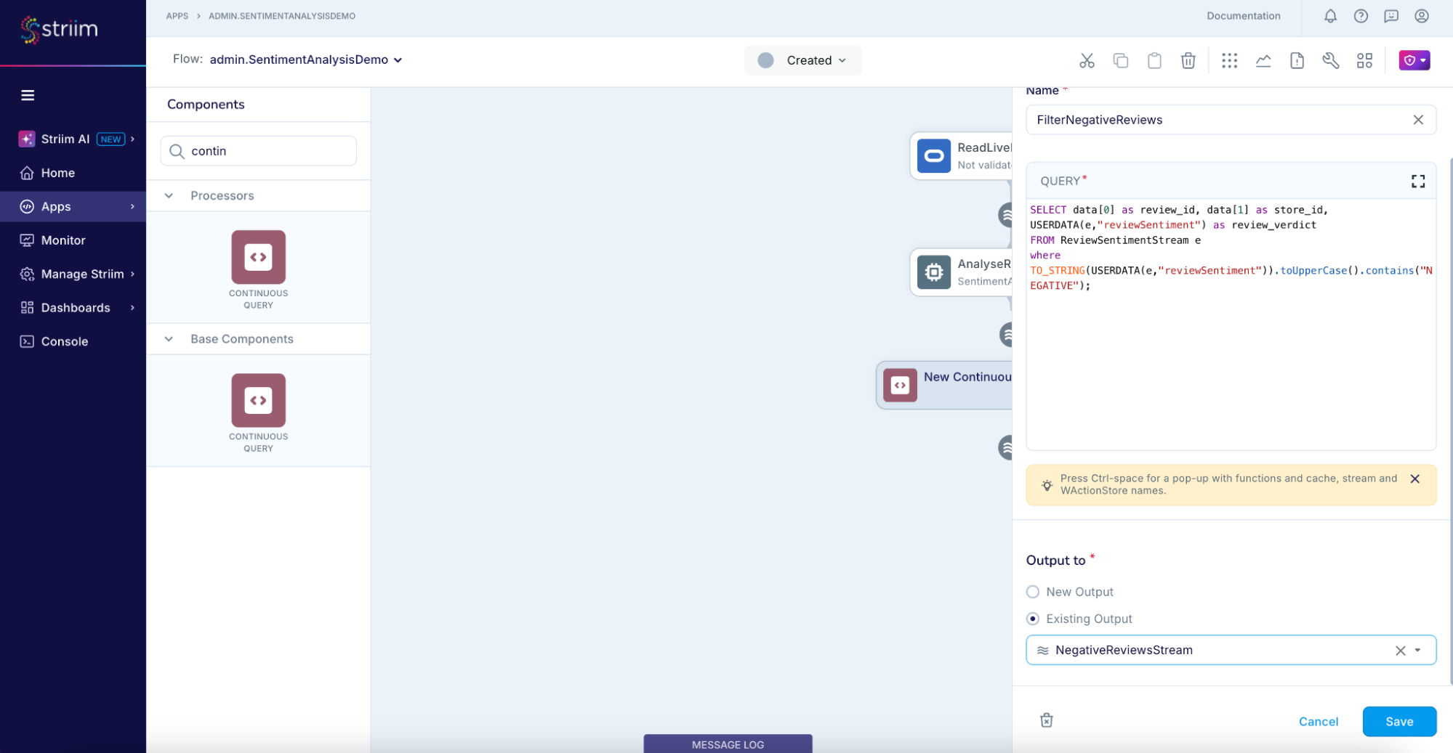Select the New Output radio button

pyautogui.click(x=1033, y=592)
